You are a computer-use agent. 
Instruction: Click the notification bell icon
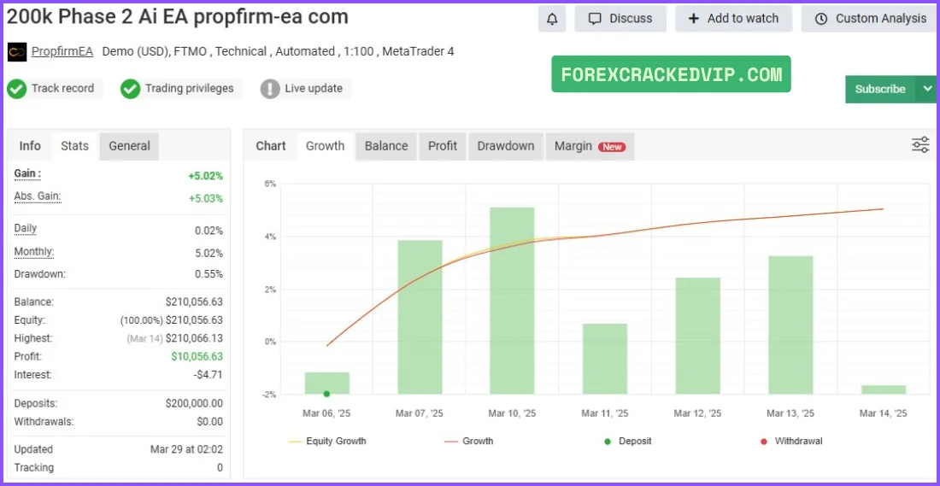[x=552, y=19]
